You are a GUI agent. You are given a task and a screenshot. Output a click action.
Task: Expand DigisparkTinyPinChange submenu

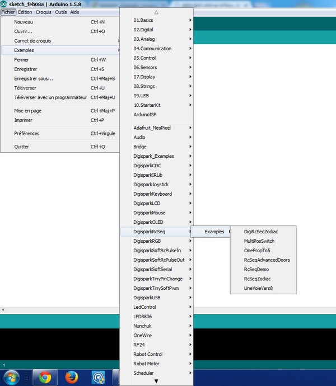[x=157, y=279]
